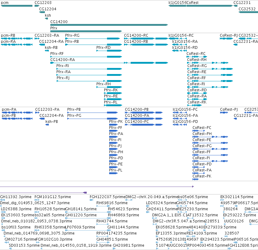Click transcript CG14200-RC
Image resolution: width=258 pixels, height=250 pixels.
(146, 39)
